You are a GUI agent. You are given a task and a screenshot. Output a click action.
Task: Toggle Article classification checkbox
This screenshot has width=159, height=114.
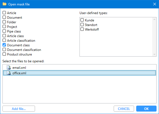pyautogui.click(x=4, y=40)
